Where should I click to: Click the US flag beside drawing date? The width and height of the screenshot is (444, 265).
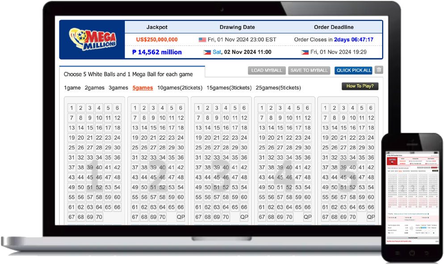coord(202,40)
